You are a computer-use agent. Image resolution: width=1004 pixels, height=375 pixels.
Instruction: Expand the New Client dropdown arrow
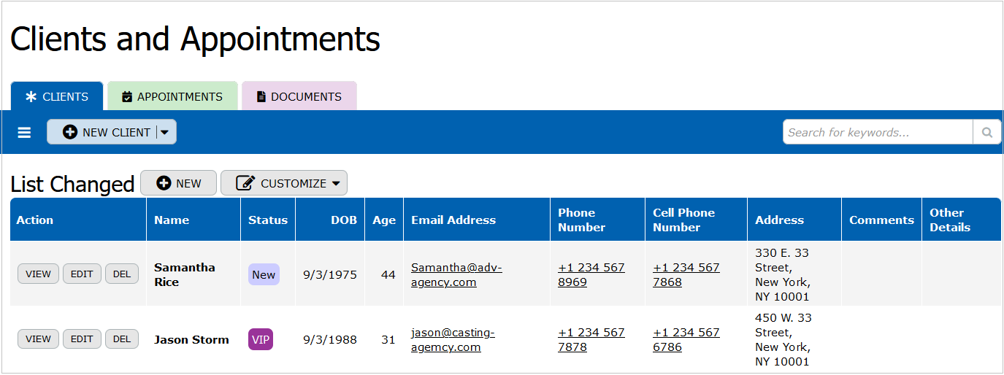165,133
